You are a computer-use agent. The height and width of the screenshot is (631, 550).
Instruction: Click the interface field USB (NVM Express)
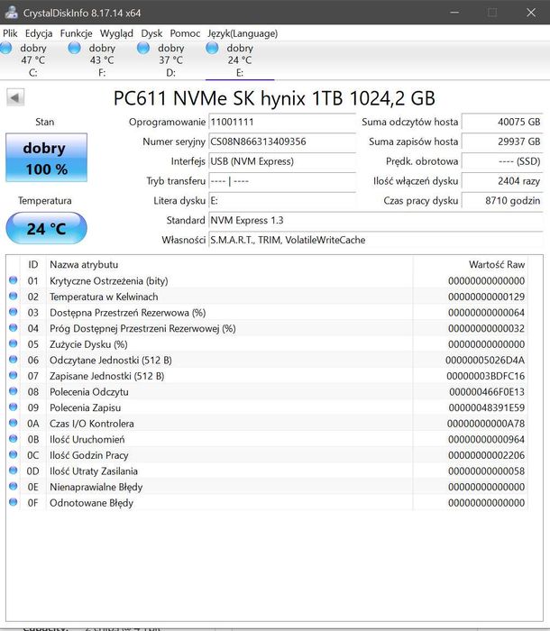(282, 161)
